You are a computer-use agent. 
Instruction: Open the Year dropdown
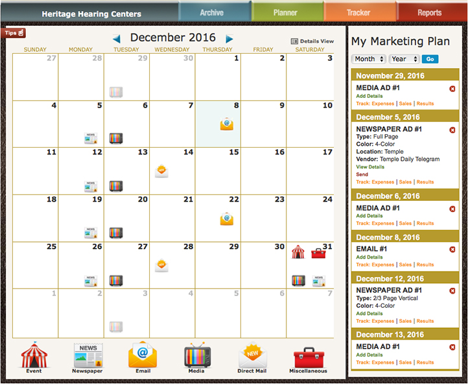pos(404,59)
